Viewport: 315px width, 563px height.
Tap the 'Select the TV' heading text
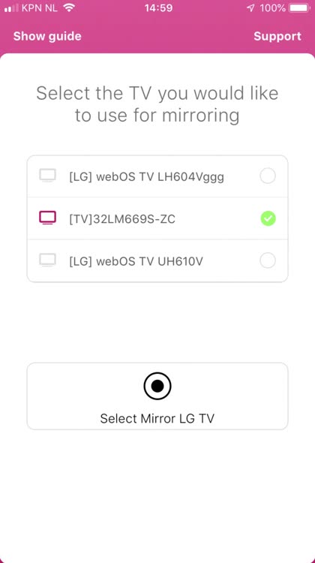(157, 104)
